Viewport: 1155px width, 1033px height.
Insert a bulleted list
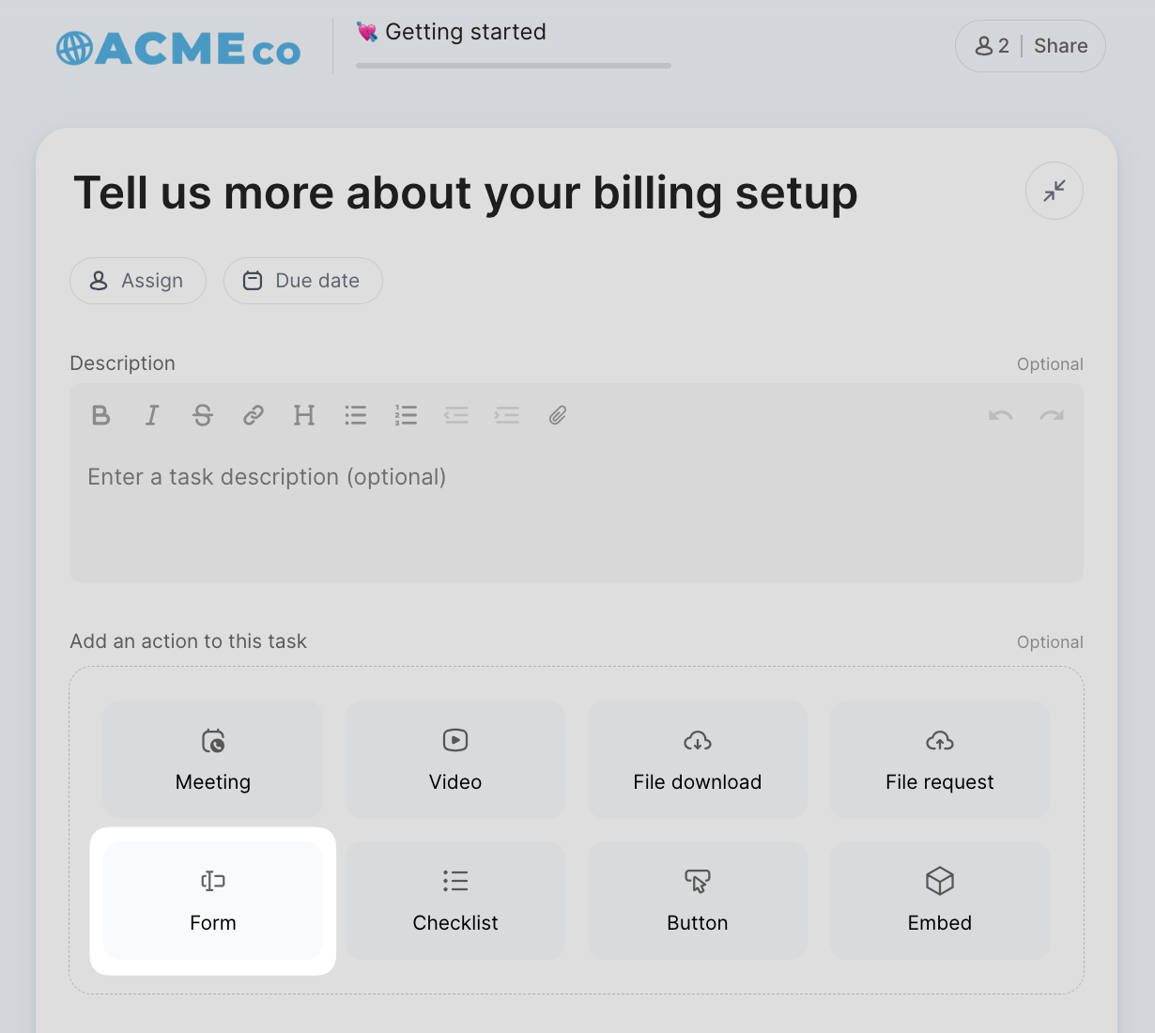pyautogui.click(x=355, y=415)
